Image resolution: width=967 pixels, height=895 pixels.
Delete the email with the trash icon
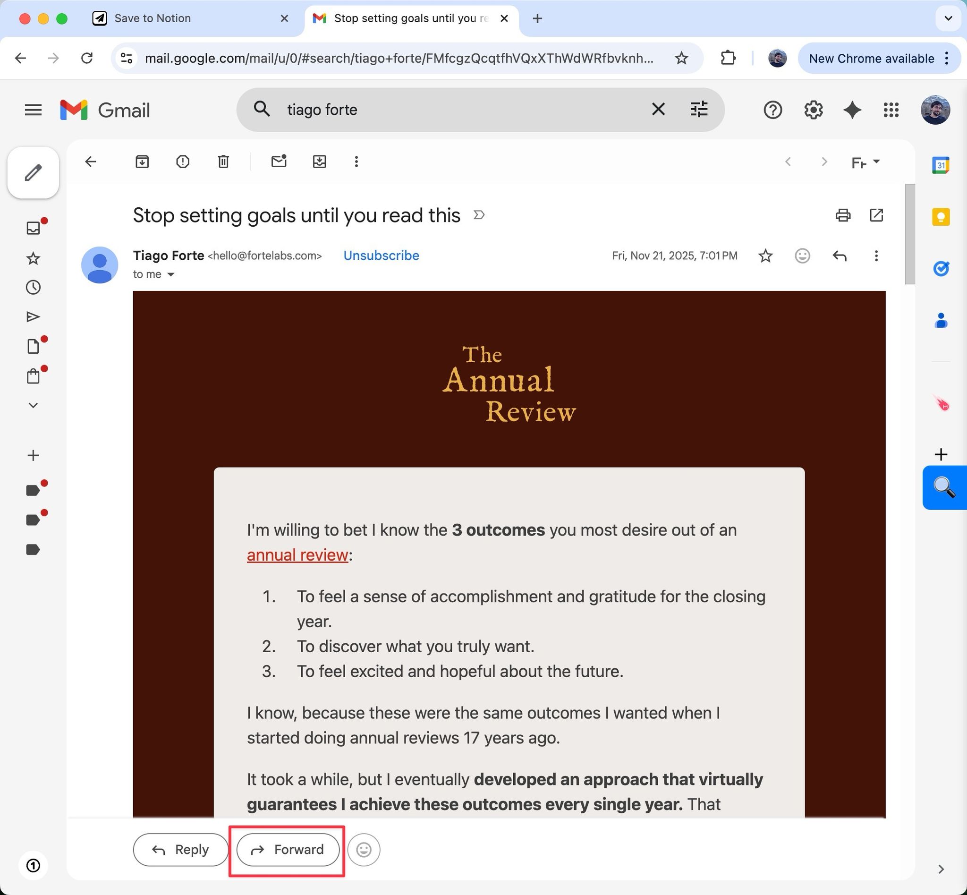(x=223, y=161)
